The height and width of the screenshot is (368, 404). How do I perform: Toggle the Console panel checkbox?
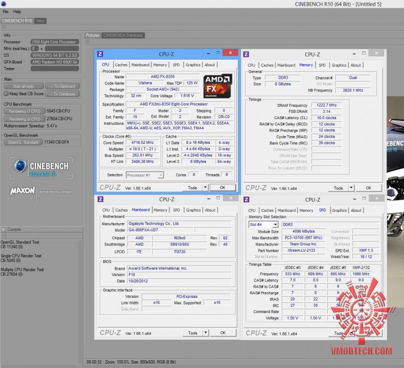pyautogui.click(x=3, y=229)
